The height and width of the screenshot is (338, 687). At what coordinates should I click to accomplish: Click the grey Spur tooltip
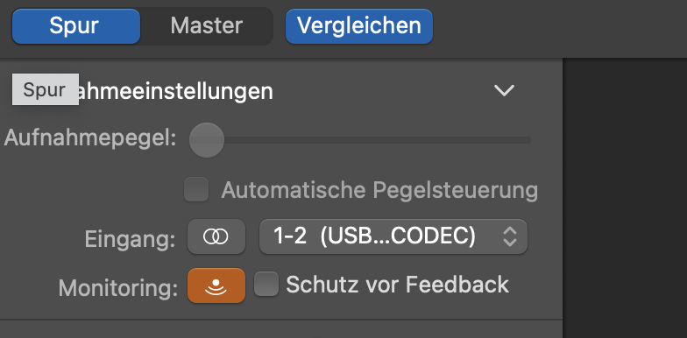(x=46, y=89)
